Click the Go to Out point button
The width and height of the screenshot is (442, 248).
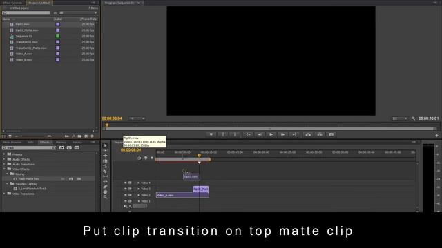click(x=294, y=135)
